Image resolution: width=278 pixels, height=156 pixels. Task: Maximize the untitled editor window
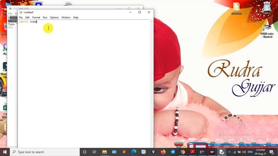[x=139, y=12]
